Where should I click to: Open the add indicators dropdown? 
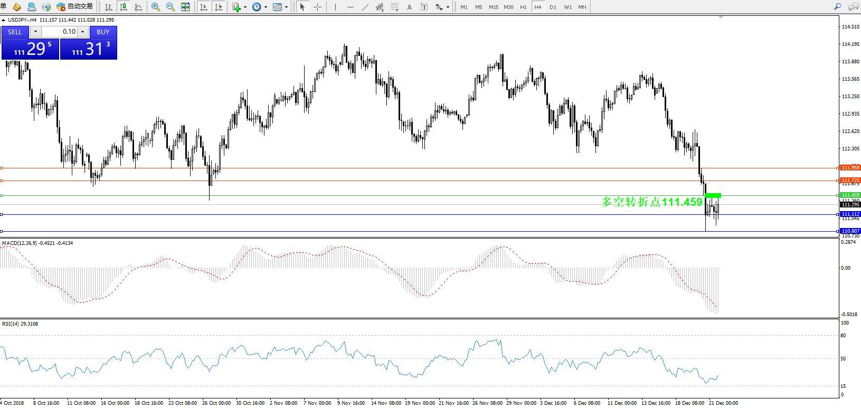pyautogui.click(x=245, y=7)
